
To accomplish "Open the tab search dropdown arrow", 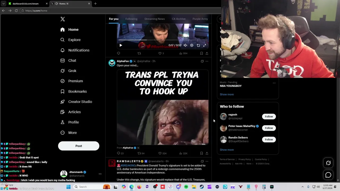I will tap(3, 3).
